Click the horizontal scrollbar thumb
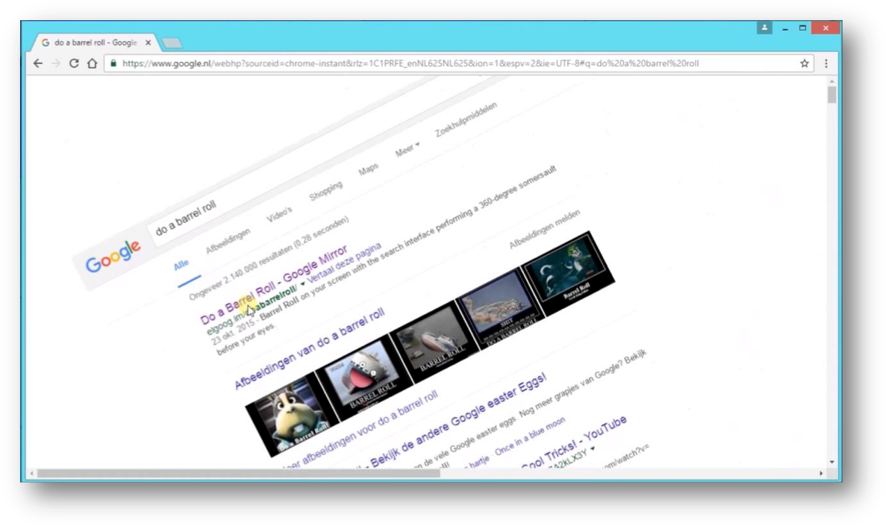This screenshot has height=526, width=886. click(x=238, y=474)
